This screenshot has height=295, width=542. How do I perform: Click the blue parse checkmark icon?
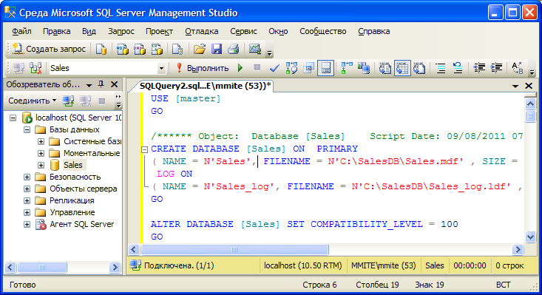[x=274, y=68]
